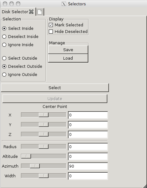Focus the X value input field
Screen dimensions: 147x188
click(88, 115)
